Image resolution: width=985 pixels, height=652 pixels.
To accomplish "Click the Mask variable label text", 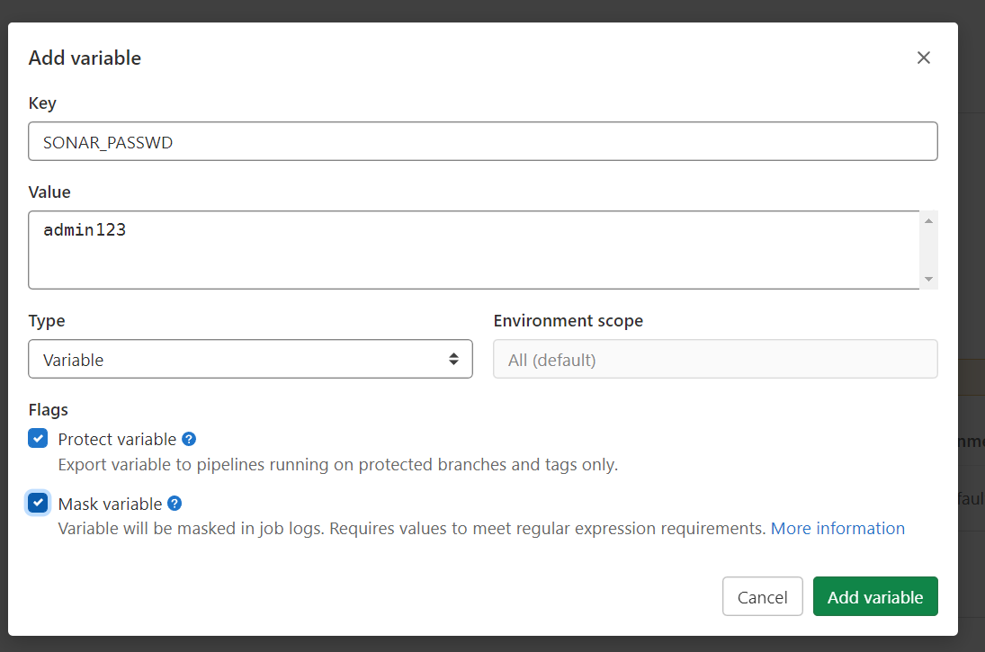I will [x=110, y=504].
